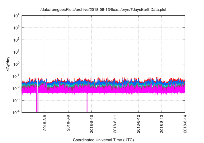Image resolution: width=204 pixels, height=143 pixels.
Task: Click the plot title file path text
Action: tap(103, 10)
